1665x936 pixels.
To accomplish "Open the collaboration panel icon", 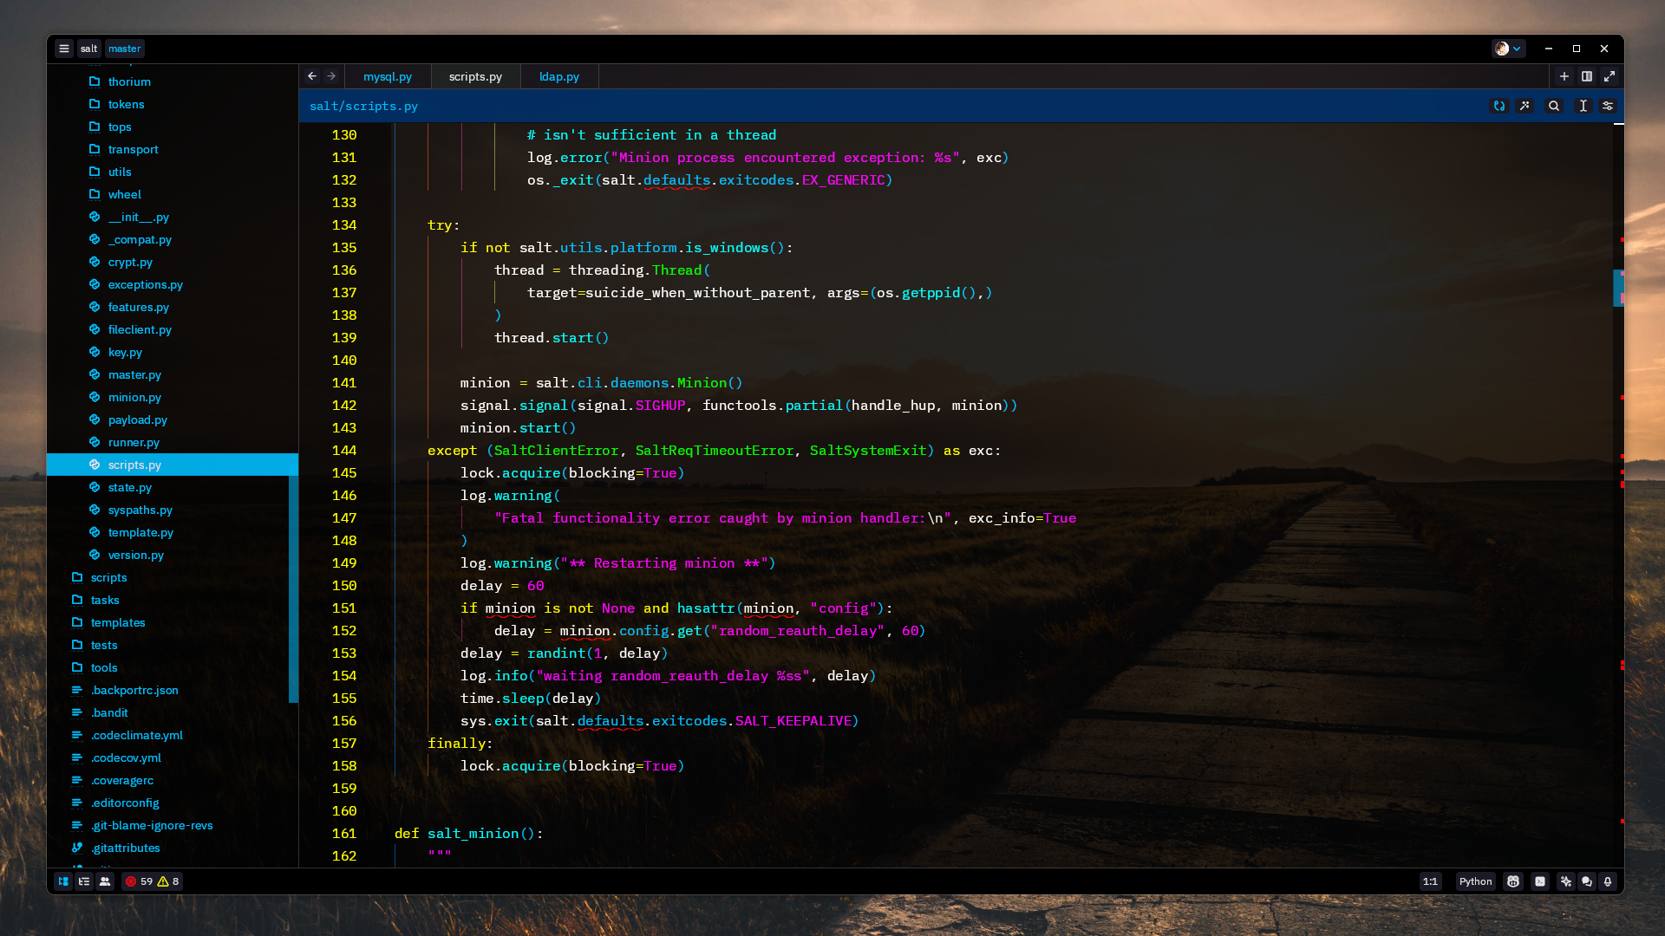I will (x=105, y=881).
